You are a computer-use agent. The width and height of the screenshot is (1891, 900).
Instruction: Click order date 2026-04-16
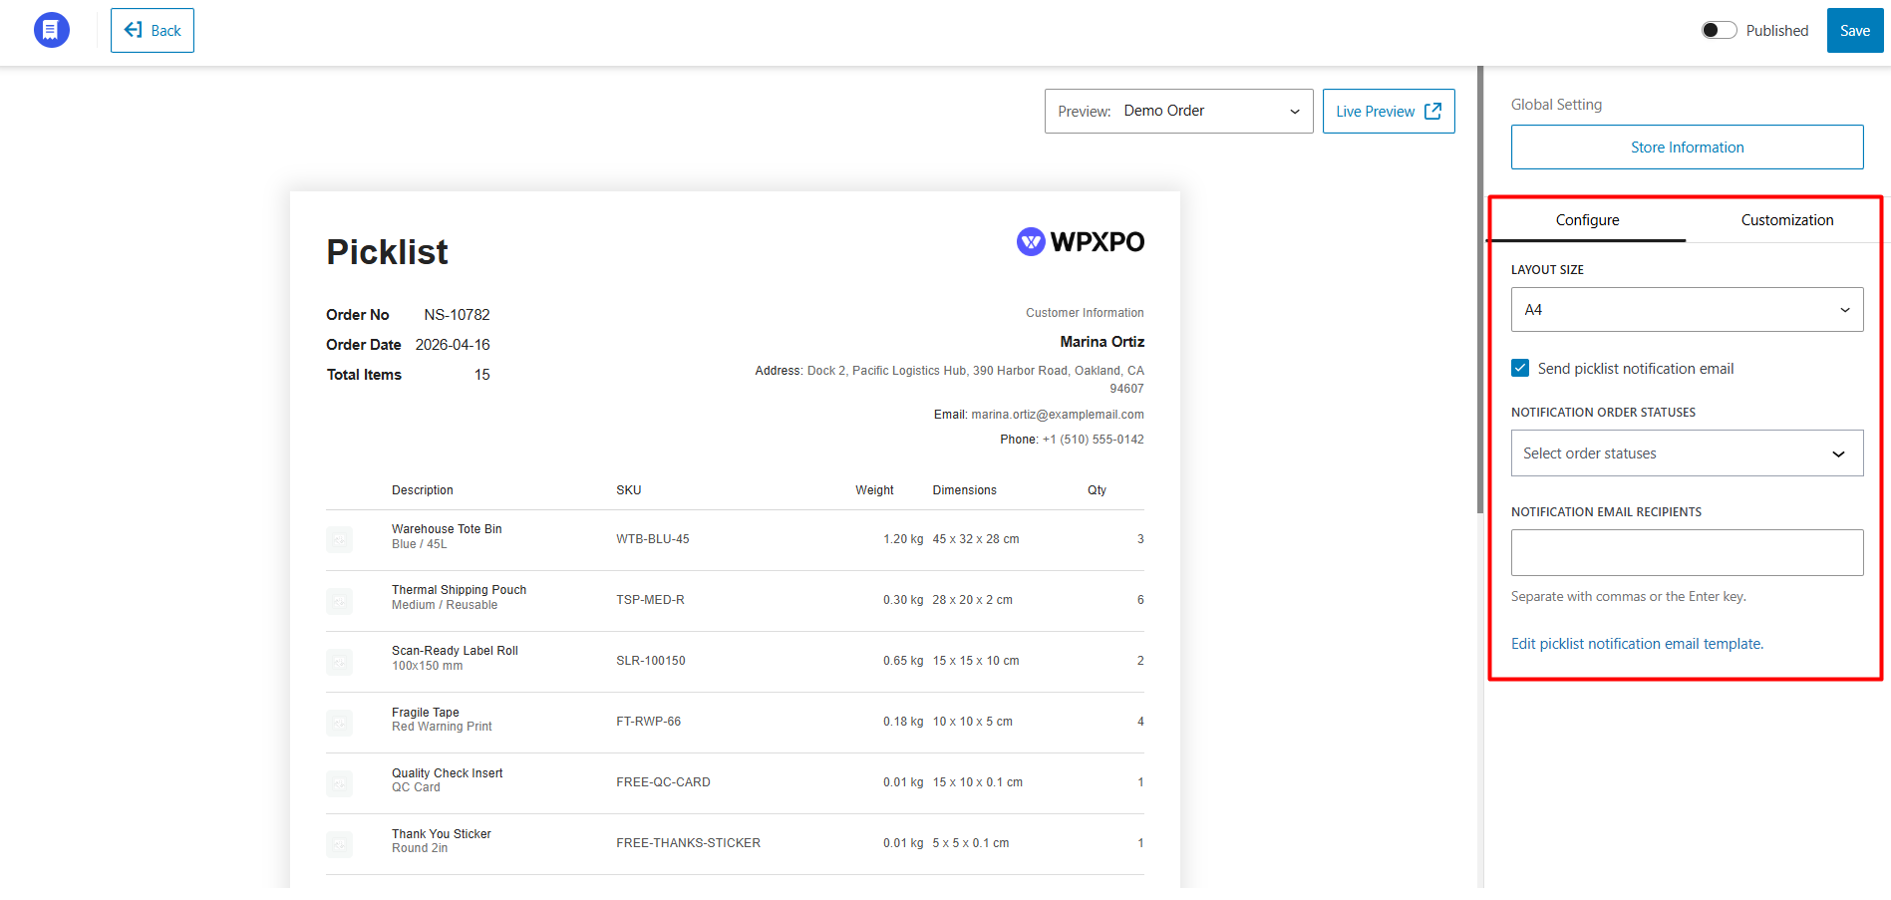pyautogui.click(x=453, y=345)
